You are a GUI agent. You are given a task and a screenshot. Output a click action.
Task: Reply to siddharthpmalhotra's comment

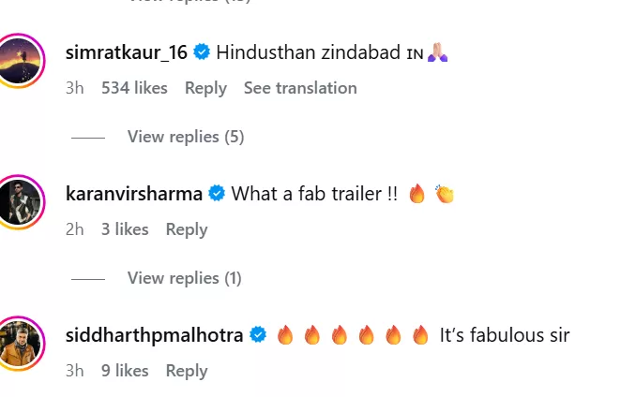click(x=187, y=371)
